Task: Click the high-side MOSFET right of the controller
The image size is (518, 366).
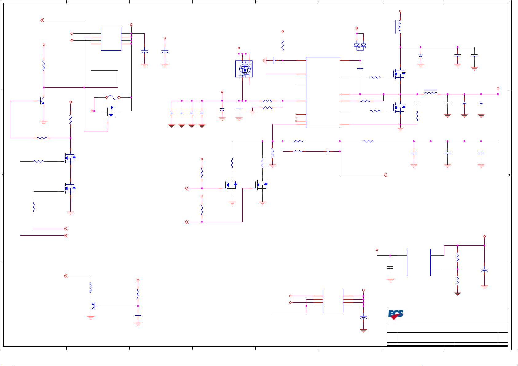Action: (399, 74)
